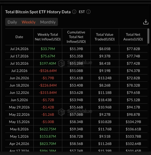Click the $94.17B net assets cell
The height and width of the screenshot is (155, 151).
coord(134,107)
